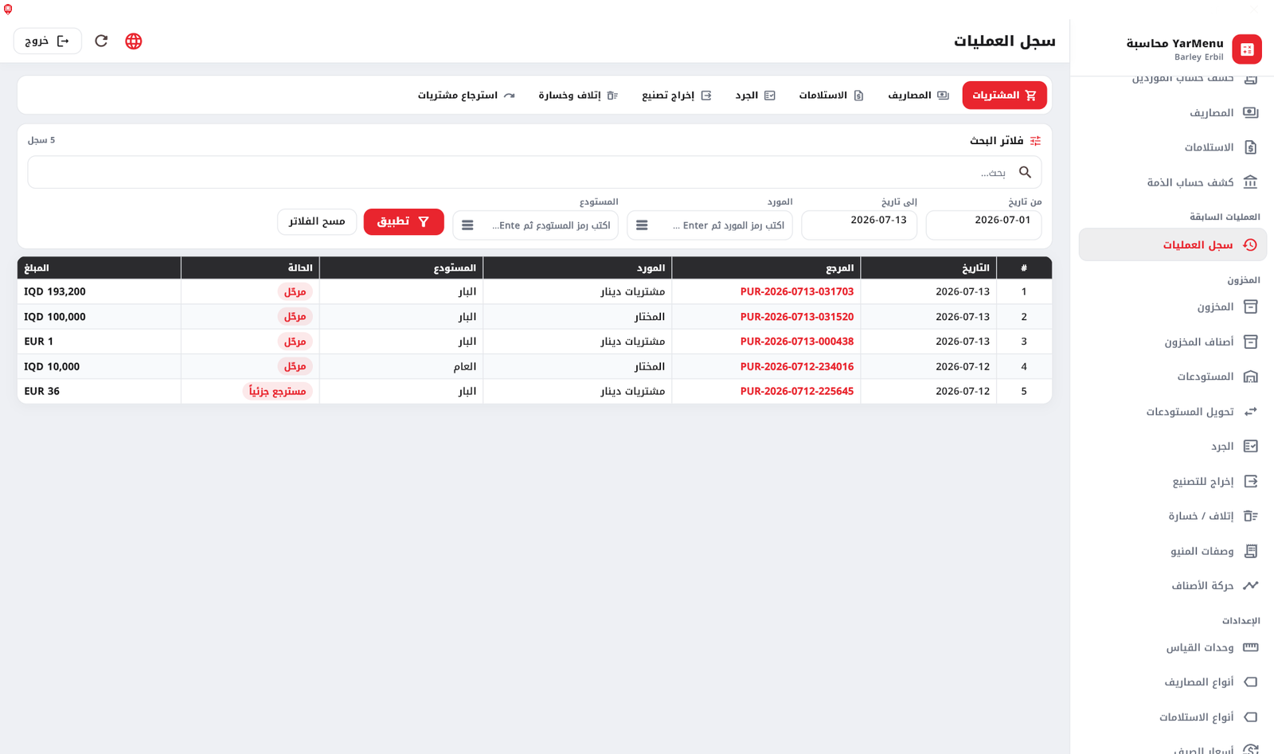Click the أنواع المصاريف label icon
The image size is (1274, 754).
tap(1251, 682)
